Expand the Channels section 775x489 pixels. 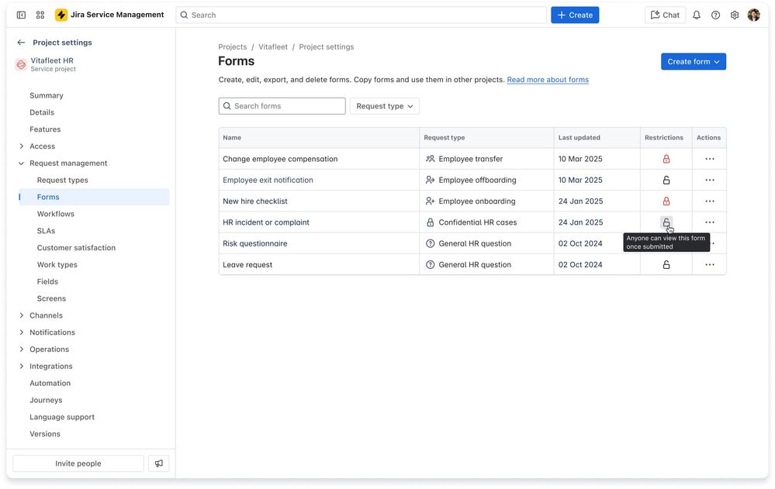point(21,315)
